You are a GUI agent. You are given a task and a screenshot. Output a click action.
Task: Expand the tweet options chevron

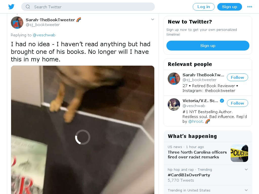(x=153, y=19)
